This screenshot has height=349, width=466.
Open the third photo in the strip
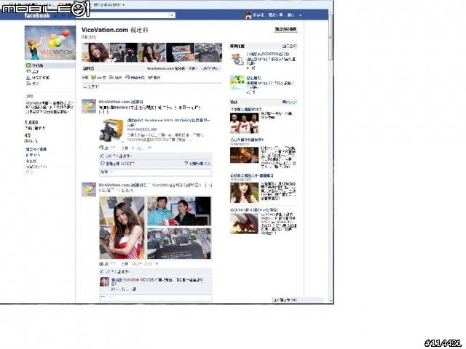click(152, 52)
